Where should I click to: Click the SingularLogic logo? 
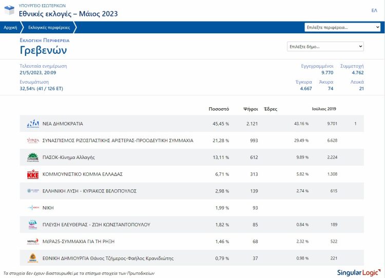pos(359,272)
